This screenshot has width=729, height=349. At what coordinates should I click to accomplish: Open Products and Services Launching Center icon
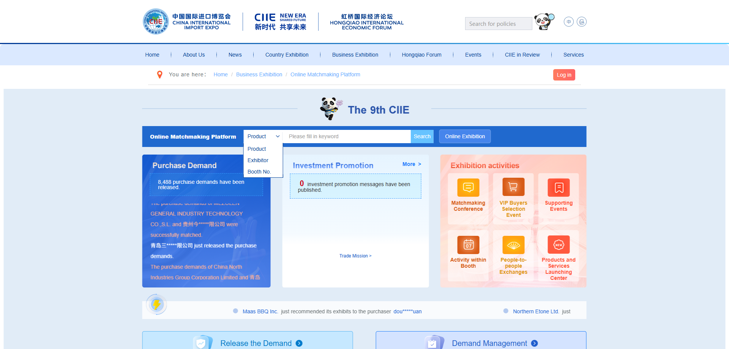tap(559, 245)
